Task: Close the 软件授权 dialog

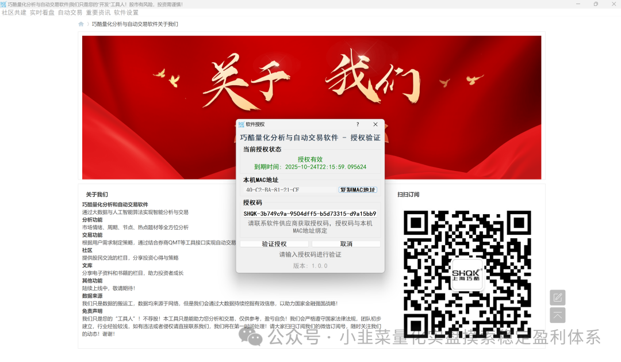Action: coord(375,124)
